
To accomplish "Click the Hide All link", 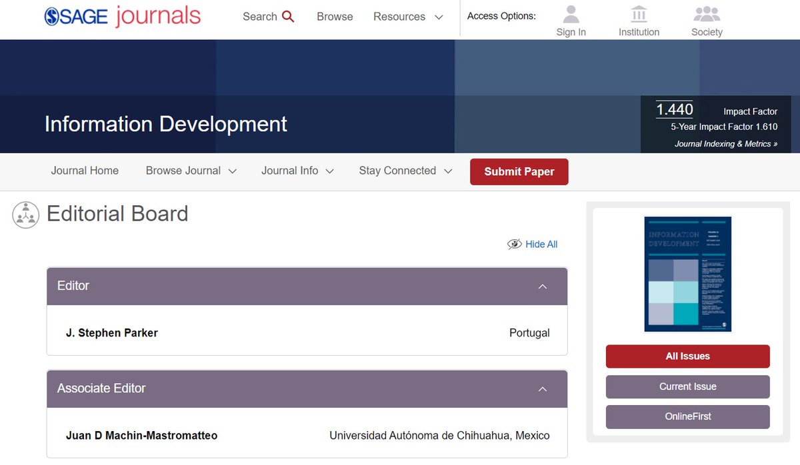I will point(541,244).
